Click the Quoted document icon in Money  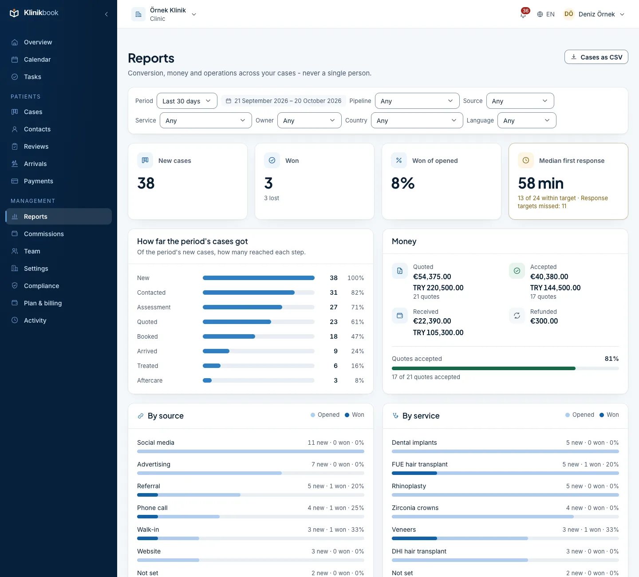(400, 271)
